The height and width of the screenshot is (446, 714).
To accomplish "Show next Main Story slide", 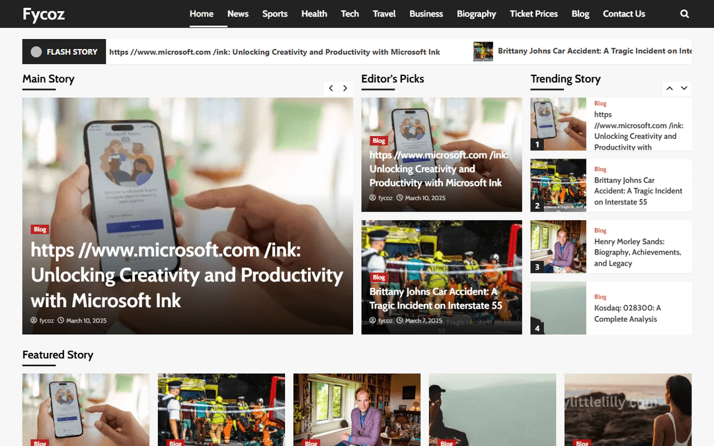I will tap(345, 89).
